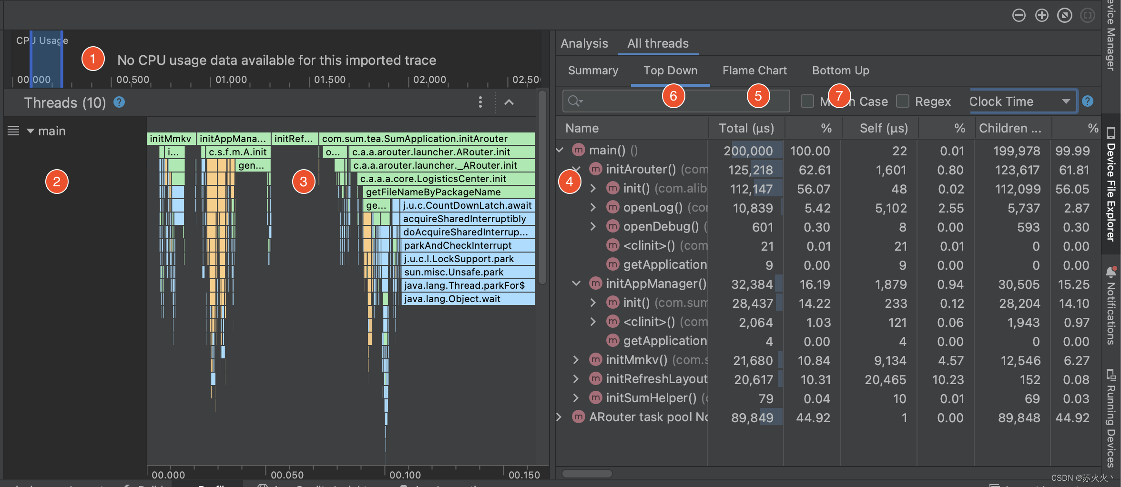Collapse the Threads section with up chevron
This screenshot has height=487, width=1121.
point(509,102)
